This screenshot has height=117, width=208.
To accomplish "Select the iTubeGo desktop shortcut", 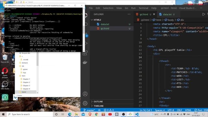I will tap(5, 98).
